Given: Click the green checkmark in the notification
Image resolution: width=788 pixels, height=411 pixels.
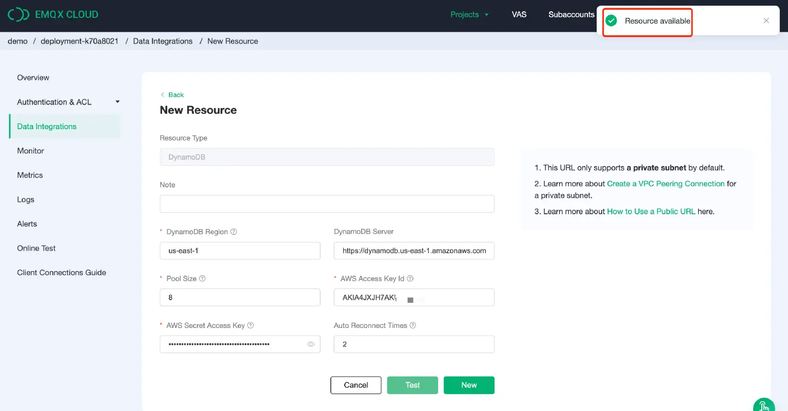Looking at the screenshot, I should point(611,21).
